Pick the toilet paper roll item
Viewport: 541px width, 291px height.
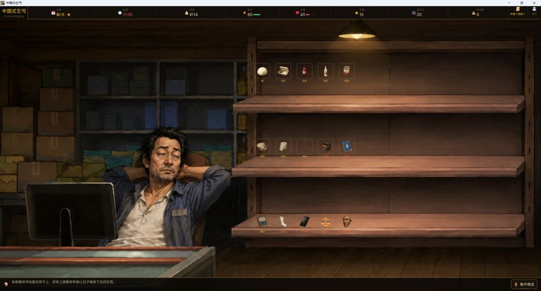tap(283, 146)
